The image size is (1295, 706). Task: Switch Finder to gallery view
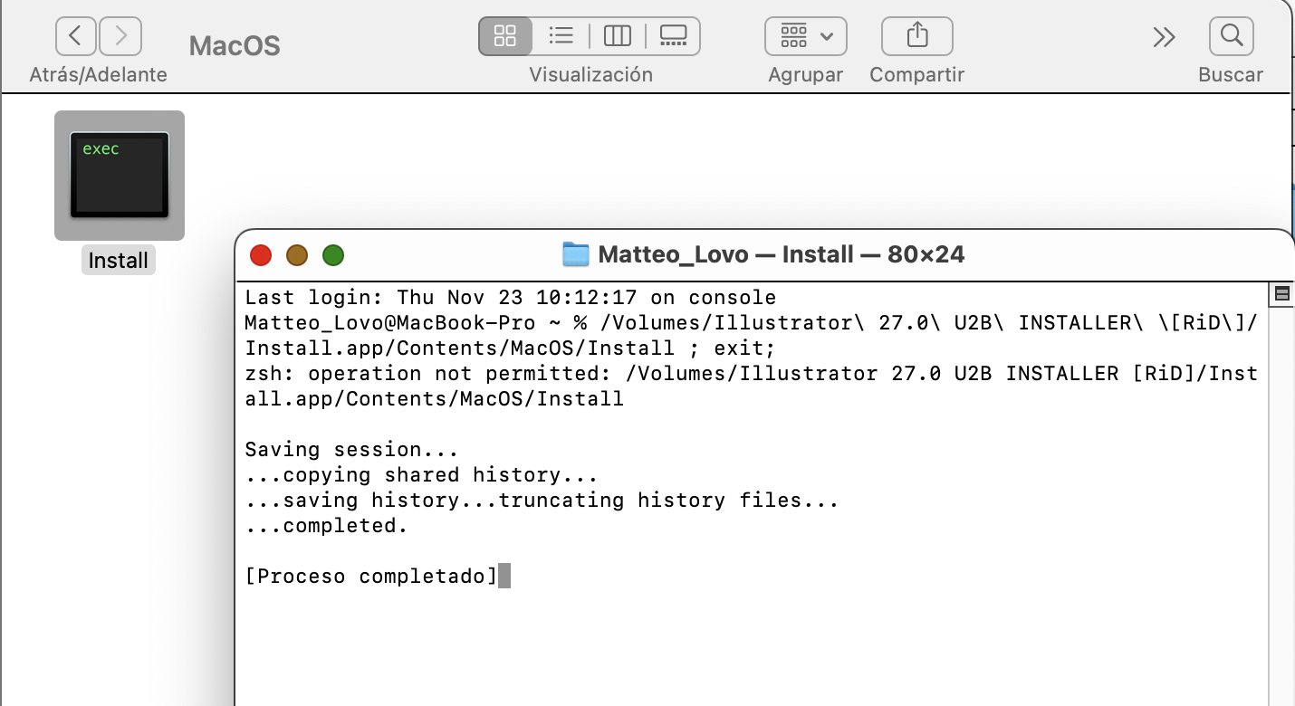674,36
